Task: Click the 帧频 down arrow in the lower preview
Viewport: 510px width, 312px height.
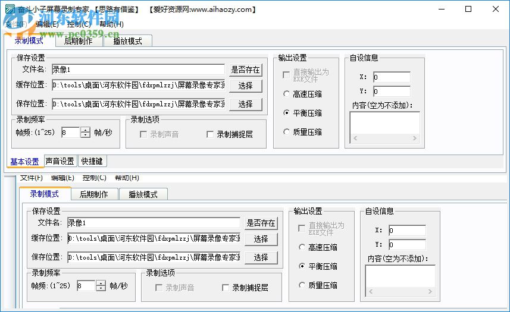Action: [x=101, y=288]
